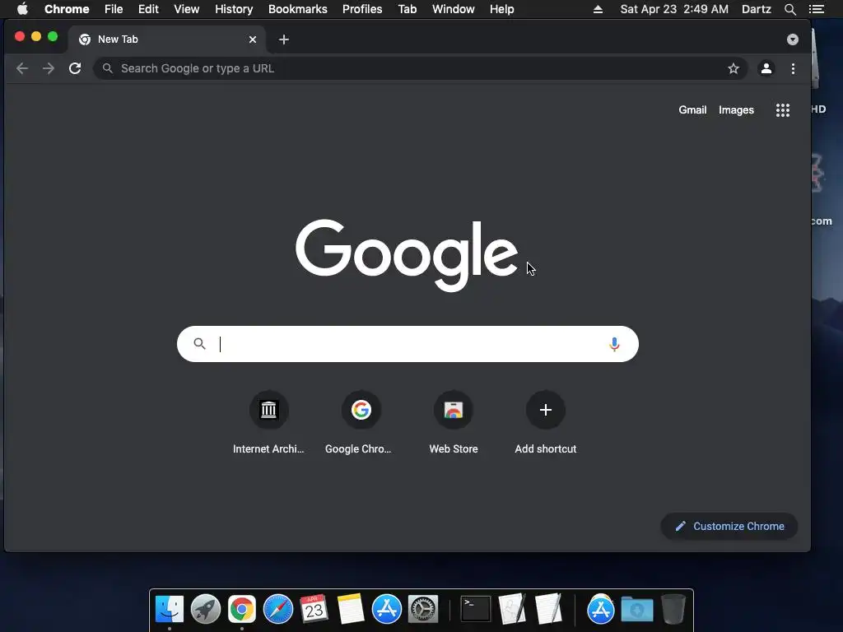Go forward with the forward arrow
This screenshot has height=632, width=843.
coord(49,68)
